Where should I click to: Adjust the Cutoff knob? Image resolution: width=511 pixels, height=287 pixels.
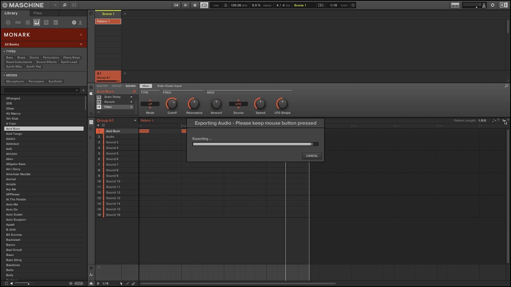click(172, 104)
